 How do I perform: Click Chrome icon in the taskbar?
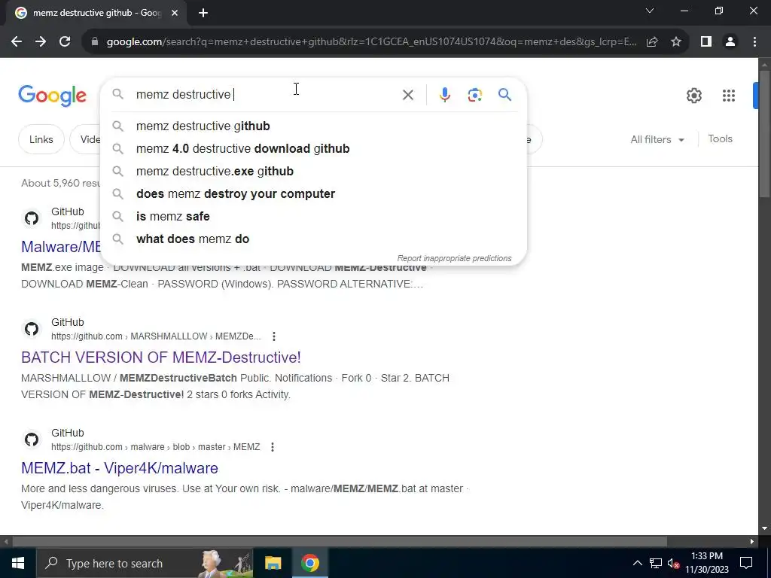click(309, 563)
